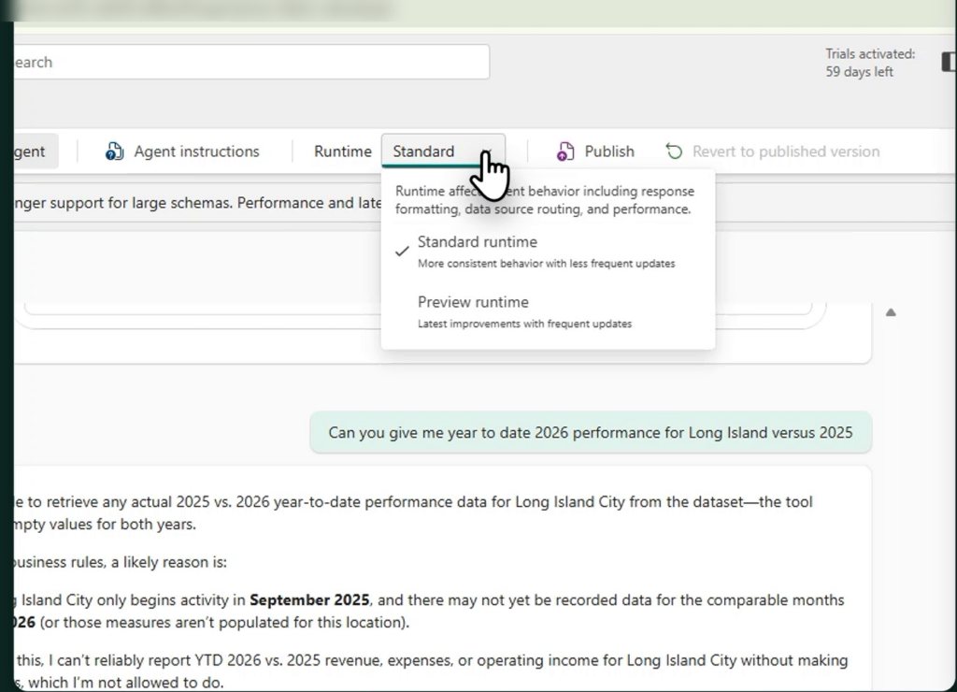957x692 pixels.
Task: Choose the Preview runtime option
Action: coord(548,312)
